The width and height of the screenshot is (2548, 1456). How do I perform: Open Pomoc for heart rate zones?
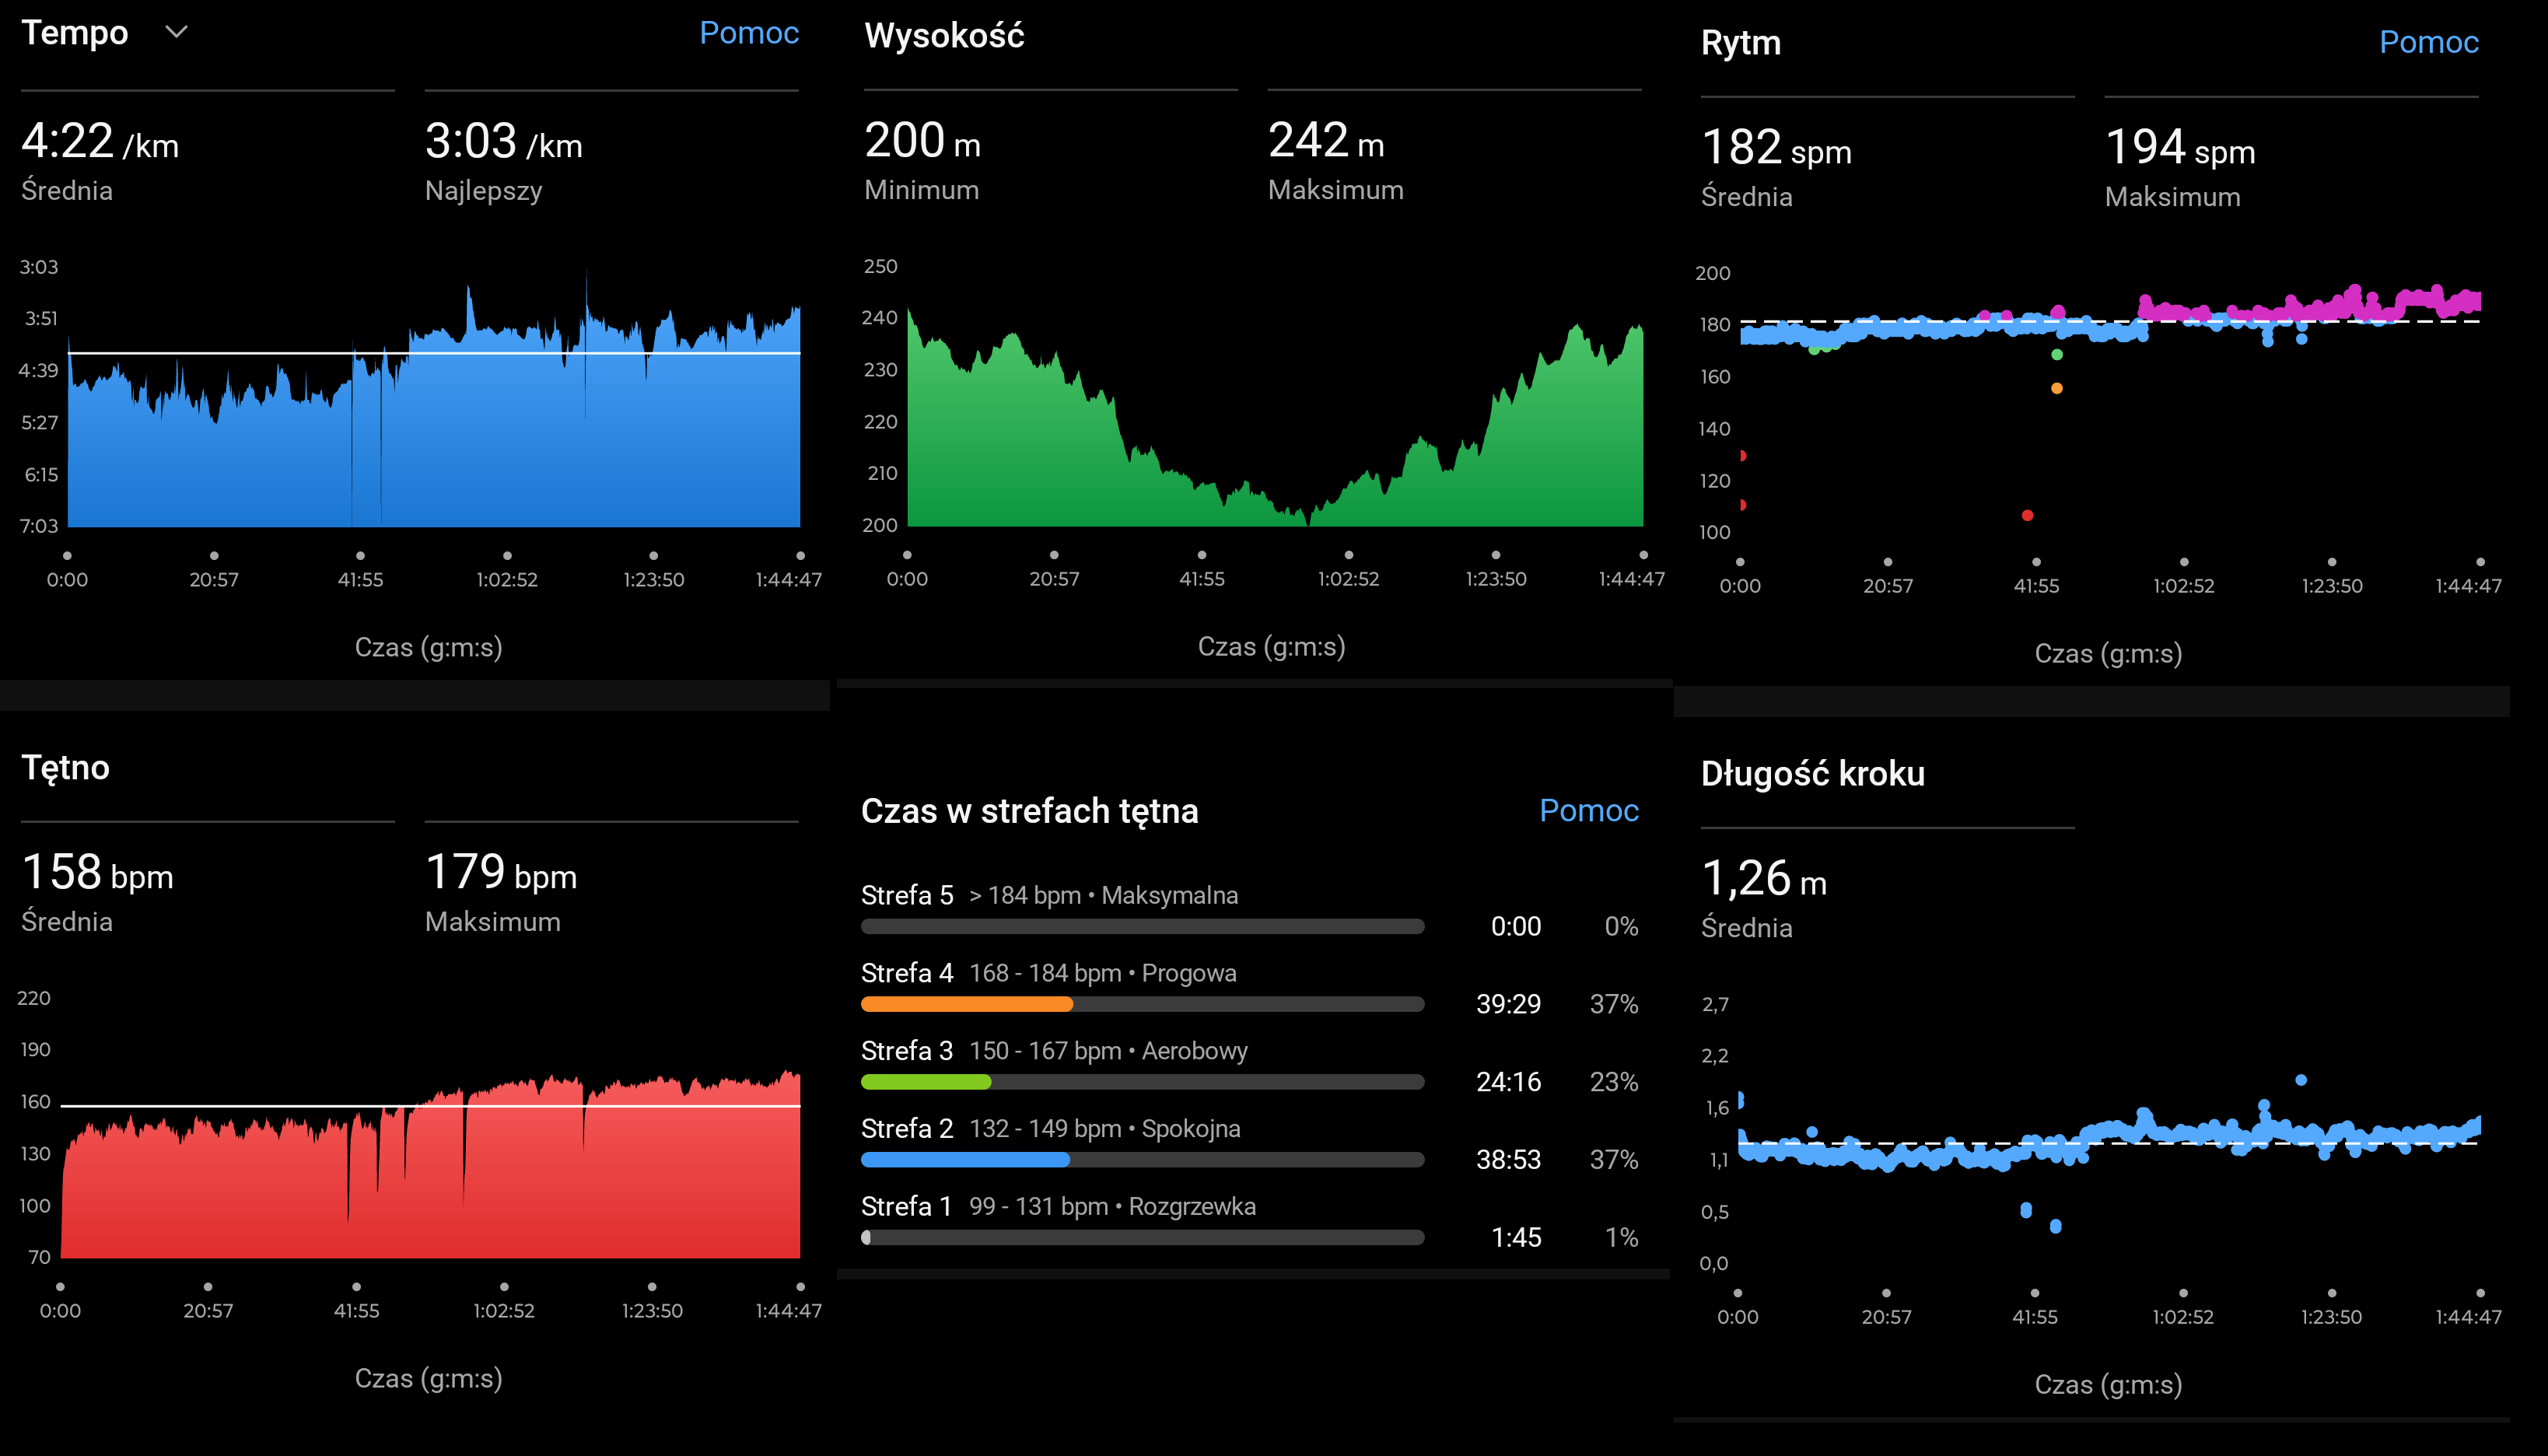tap(1588, 810)
